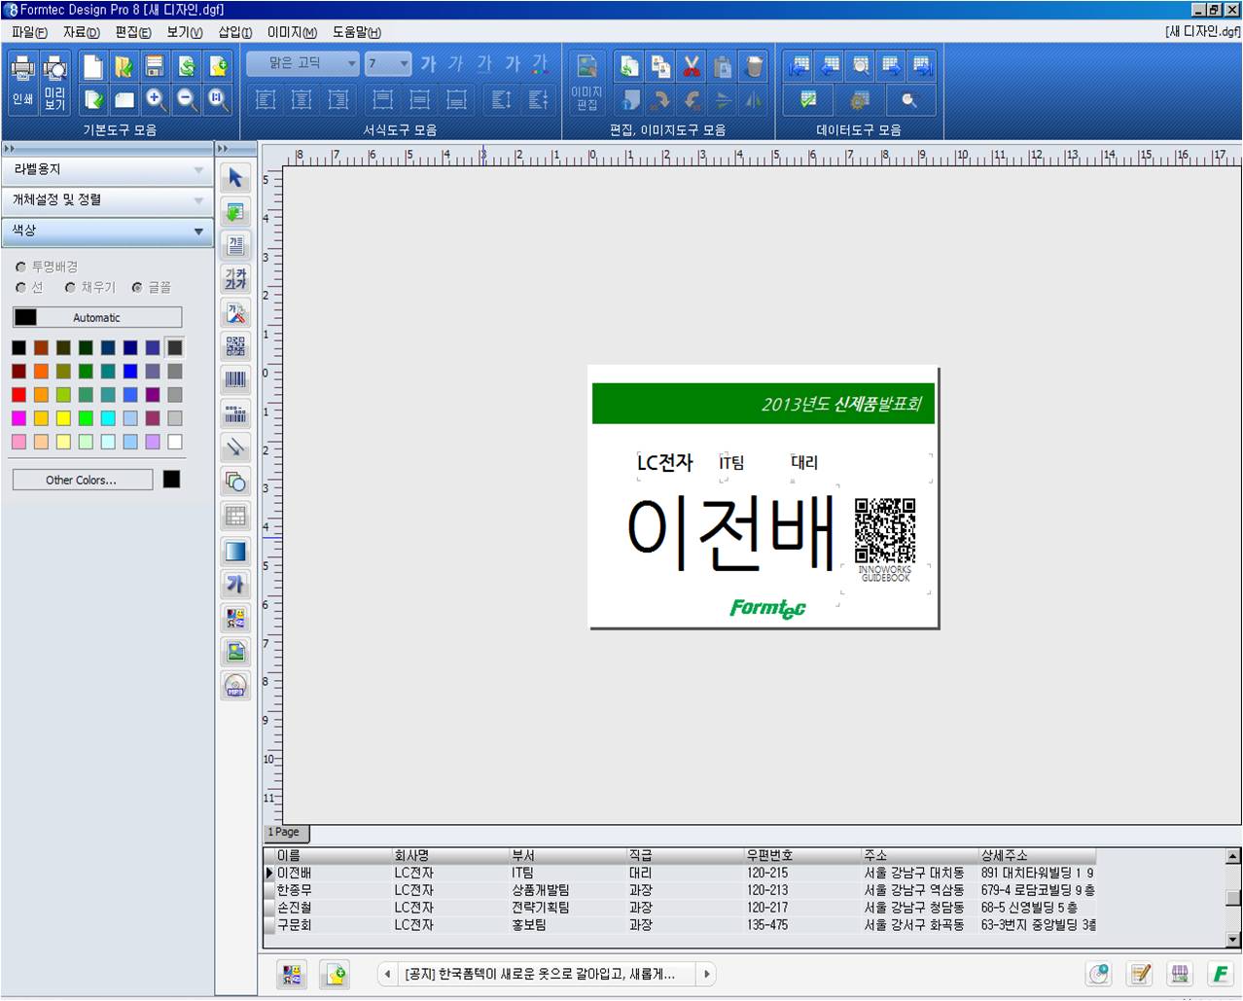Click the notepad with pencil icon
This screenshot has height=1001, width=1243.
(x=1139, y=973)
